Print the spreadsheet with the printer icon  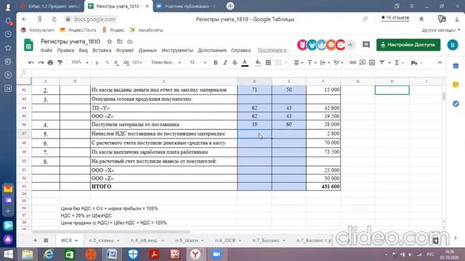click(x=50, y=62)
